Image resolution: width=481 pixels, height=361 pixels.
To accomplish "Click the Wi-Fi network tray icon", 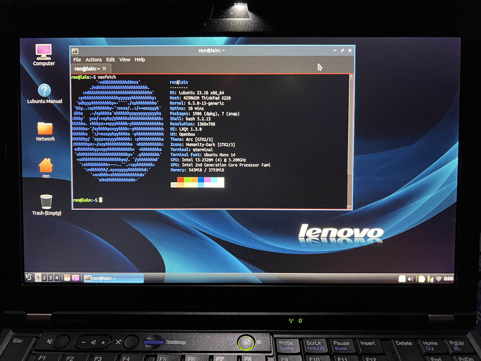I will click(438, 279).
